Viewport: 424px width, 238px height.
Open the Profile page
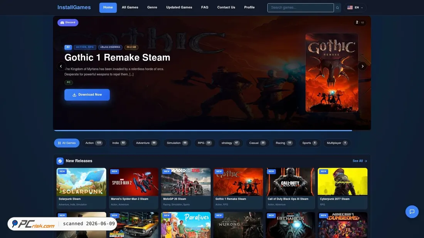point(249,8)
